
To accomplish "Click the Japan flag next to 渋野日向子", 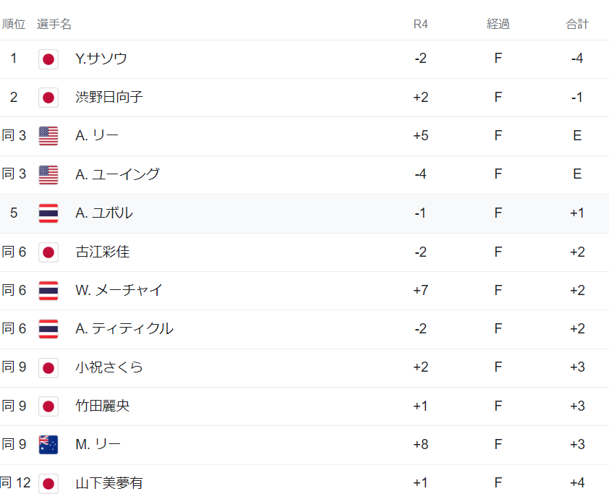I will coord(48,98).
